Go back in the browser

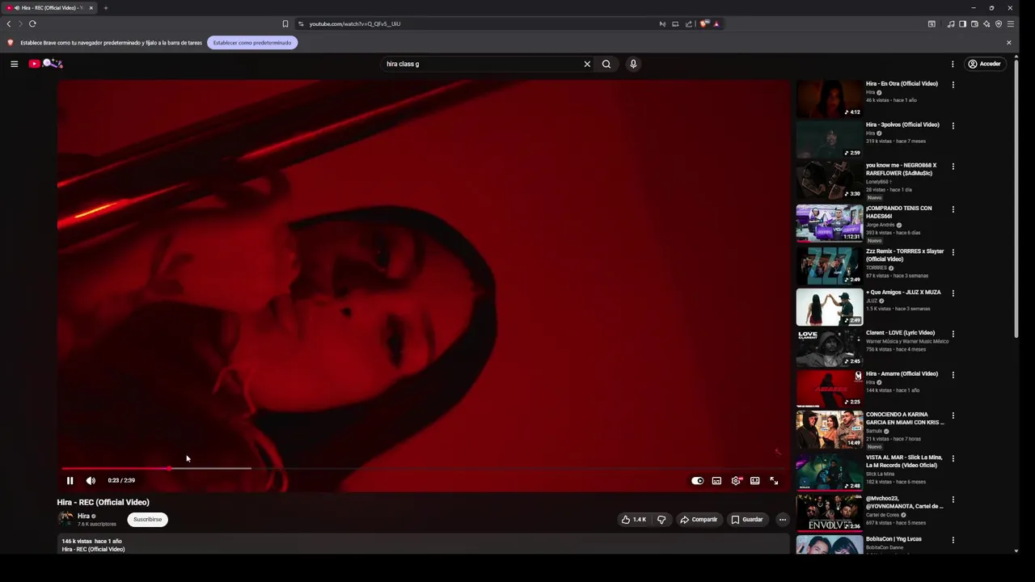point(9,23)
